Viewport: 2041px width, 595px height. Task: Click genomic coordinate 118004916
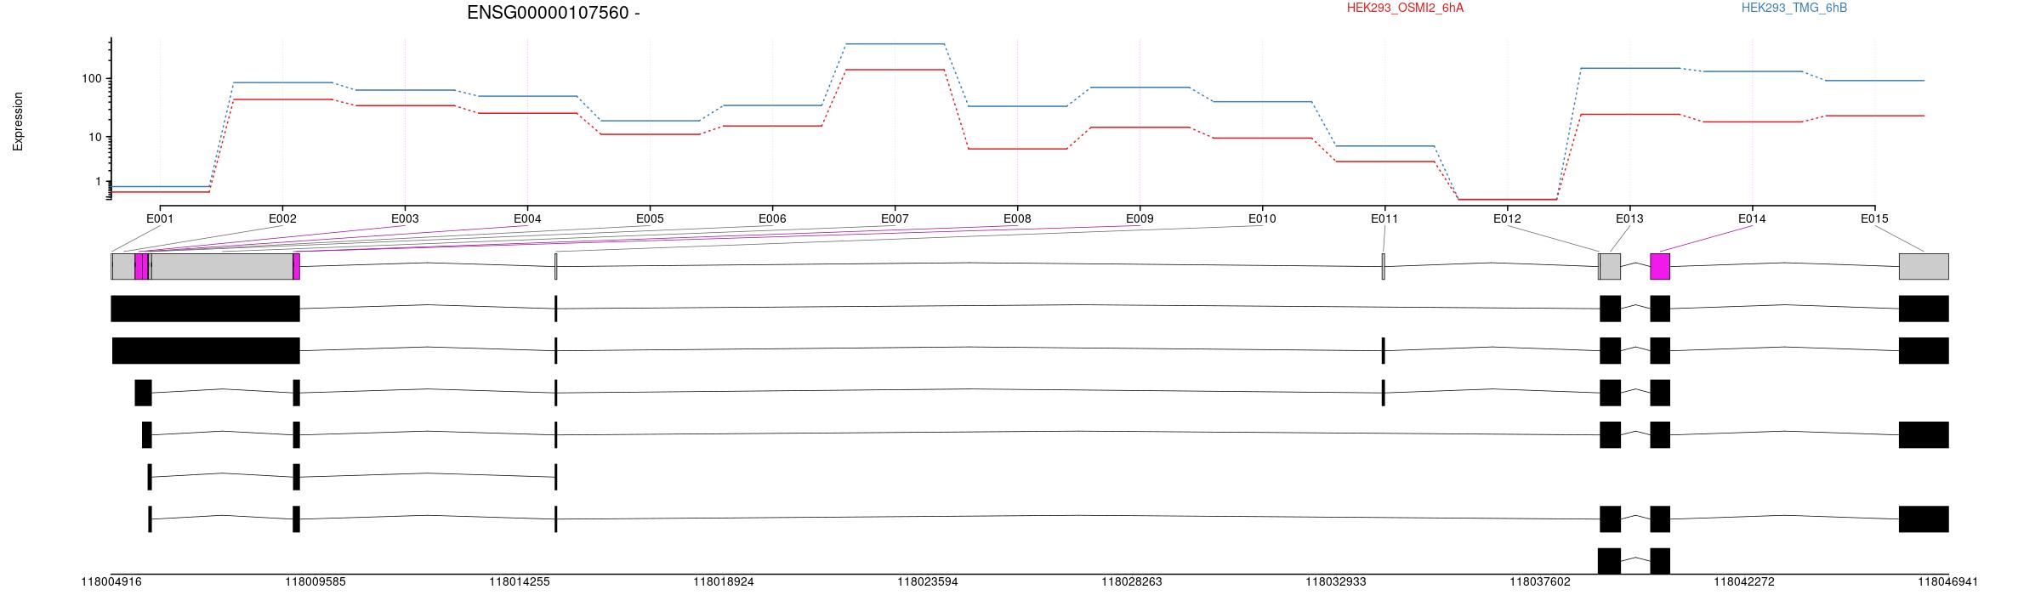click(111, 582)
